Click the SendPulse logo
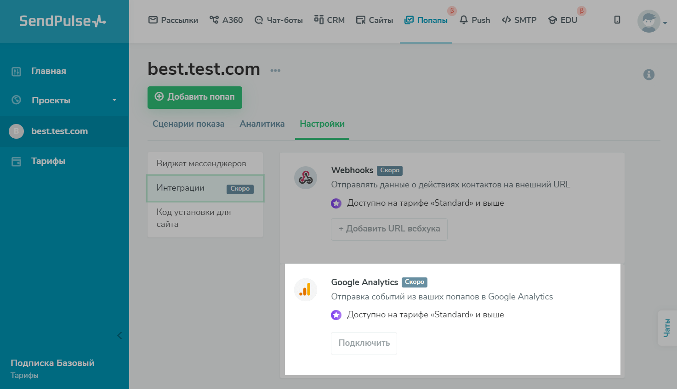 63,21
